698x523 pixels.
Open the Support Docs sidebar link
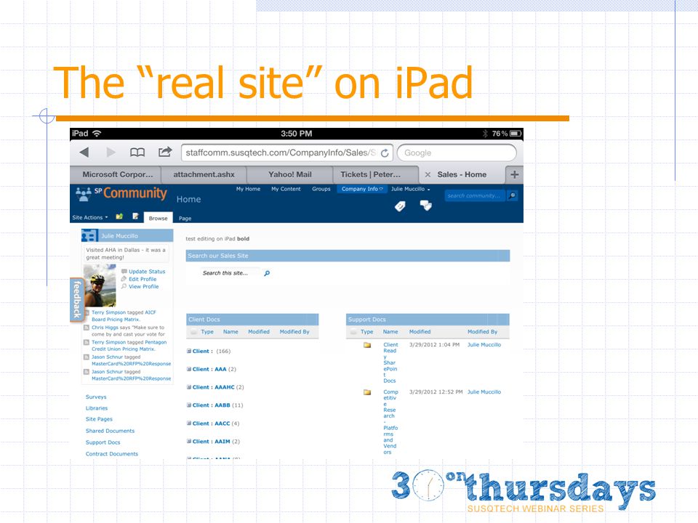pyautogui.click(x=103, y=442)
